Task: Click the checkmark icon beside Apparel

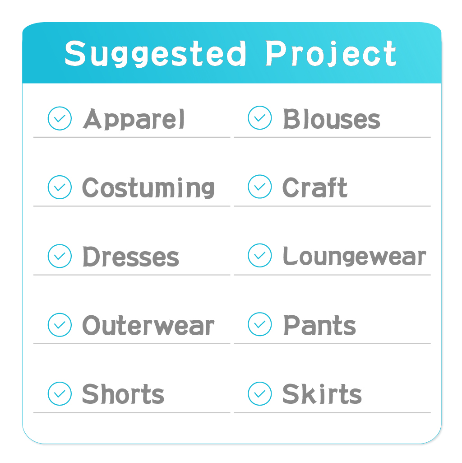Action: (x=60, y=118)
